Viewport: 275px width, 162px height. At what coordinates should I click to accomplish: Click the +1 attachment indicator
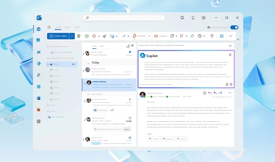click(x=112, y=110)
